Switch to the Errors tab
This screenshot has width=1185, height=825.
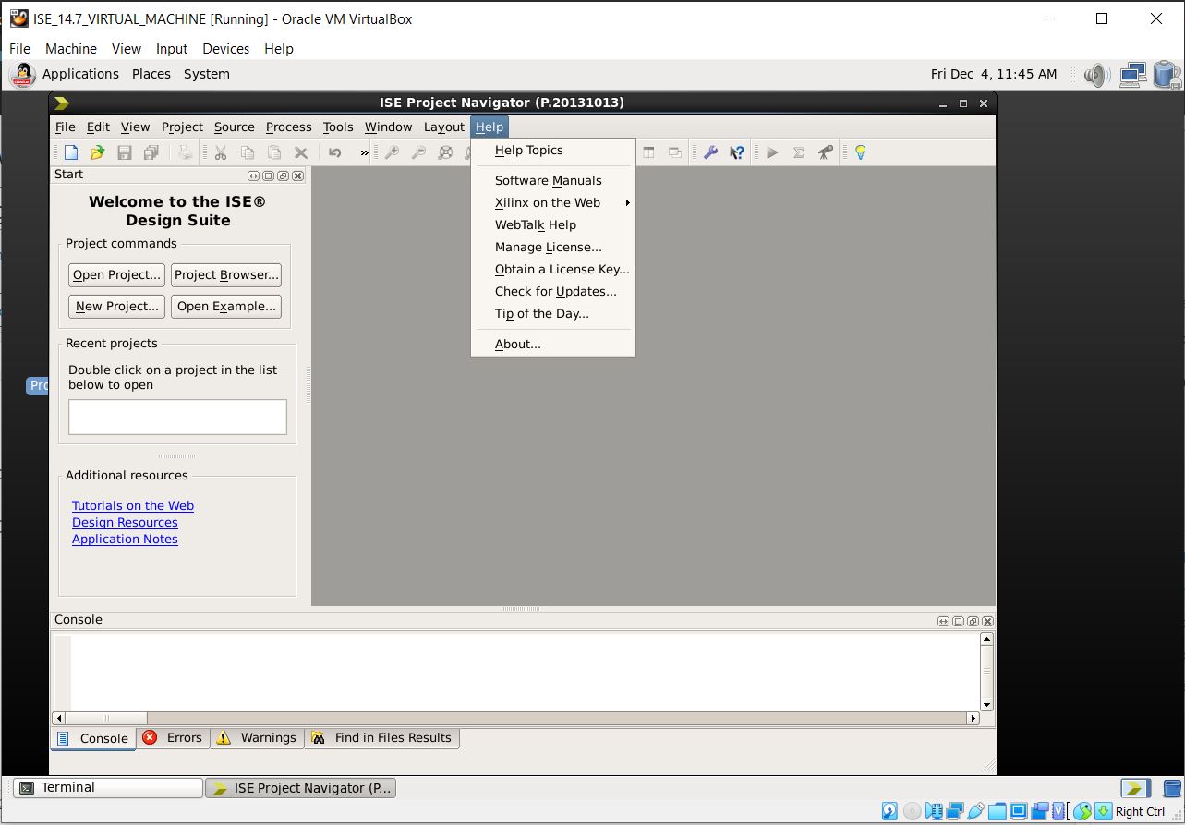pos(173,738)
